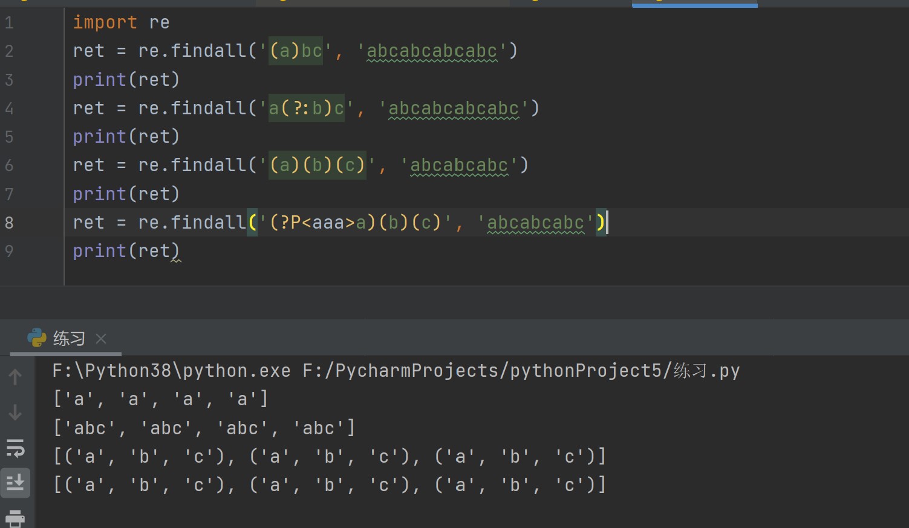Toggle scroll to end of console output
Image resolution: width=909 pixels, height=528 pixels.
point(15,483)
